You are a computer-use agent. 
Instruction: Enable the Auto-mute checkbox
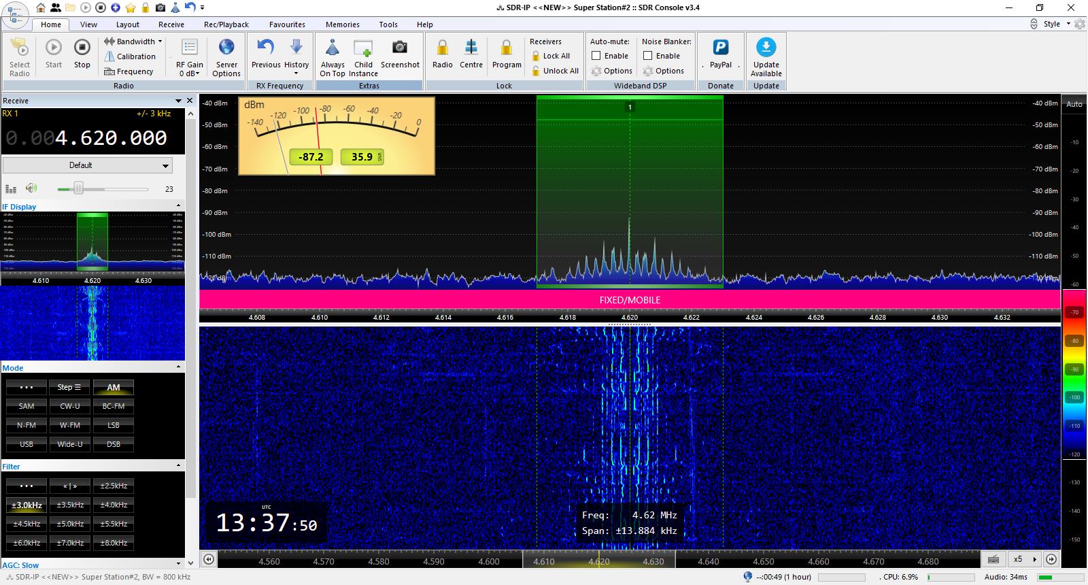[x=596, y=56]
